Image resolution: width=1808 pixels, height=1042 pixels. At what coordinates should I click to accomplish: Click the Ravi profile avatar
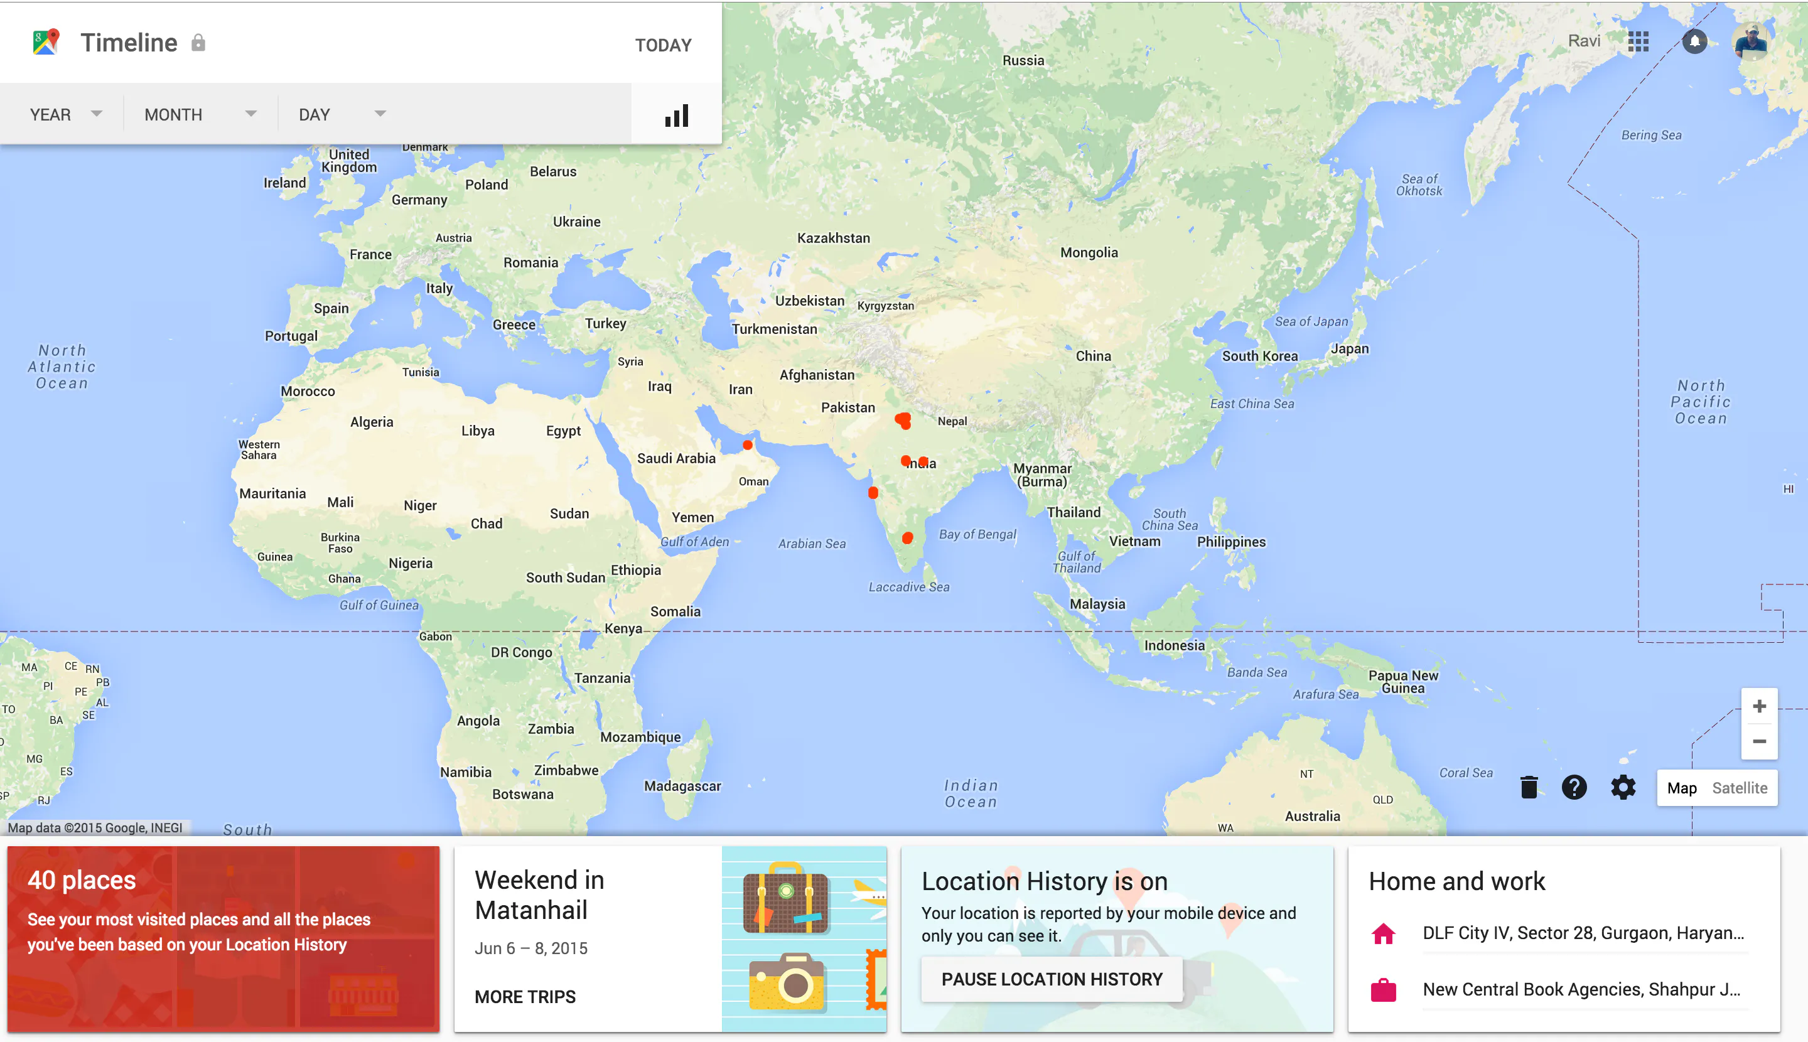point(1752,41)
